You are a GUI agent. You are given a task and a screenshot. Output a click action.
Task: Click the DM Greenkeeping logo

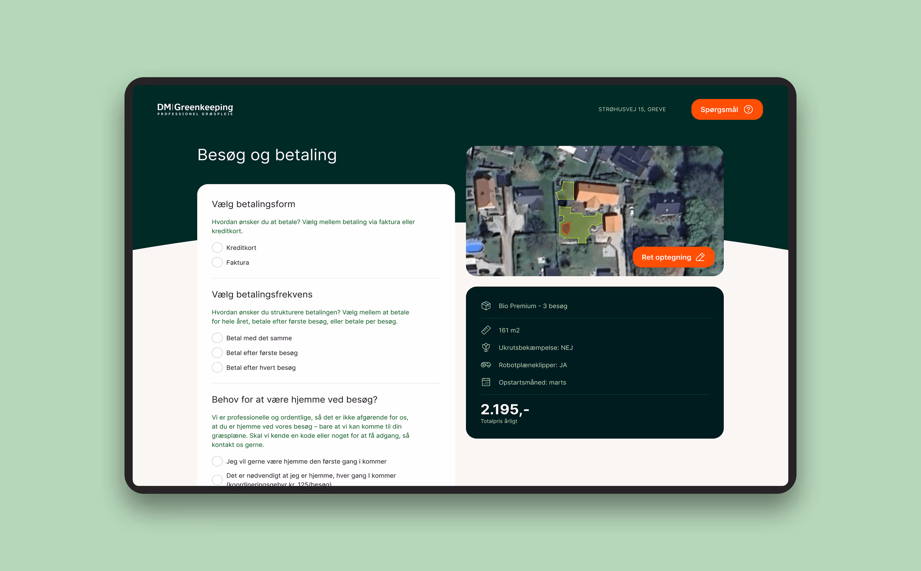[x=195, y=109]
